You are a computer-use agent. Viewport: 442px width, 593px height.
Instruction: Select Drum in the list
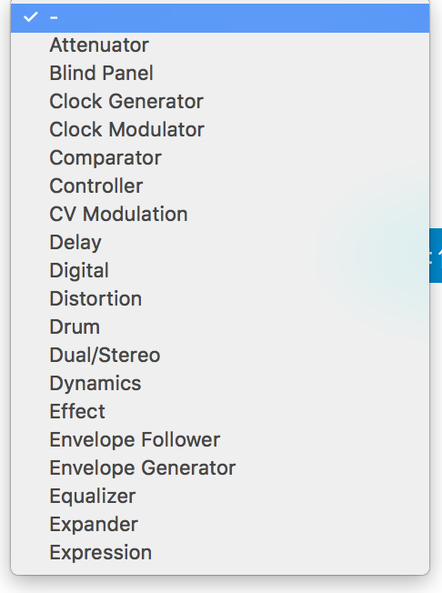tap(220, 327)
